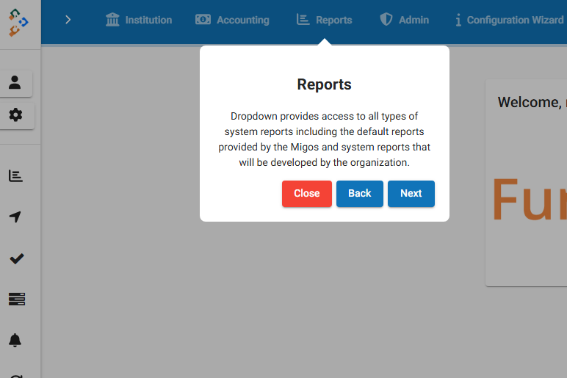Open the notifications bell sidebar icon

(15, 340)
